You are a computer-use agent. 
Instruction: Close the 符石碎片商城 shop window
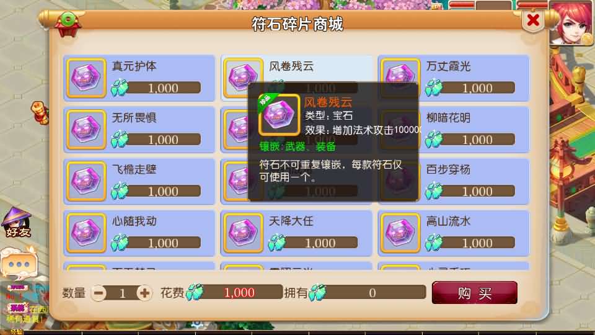click(x=533, y=20)
